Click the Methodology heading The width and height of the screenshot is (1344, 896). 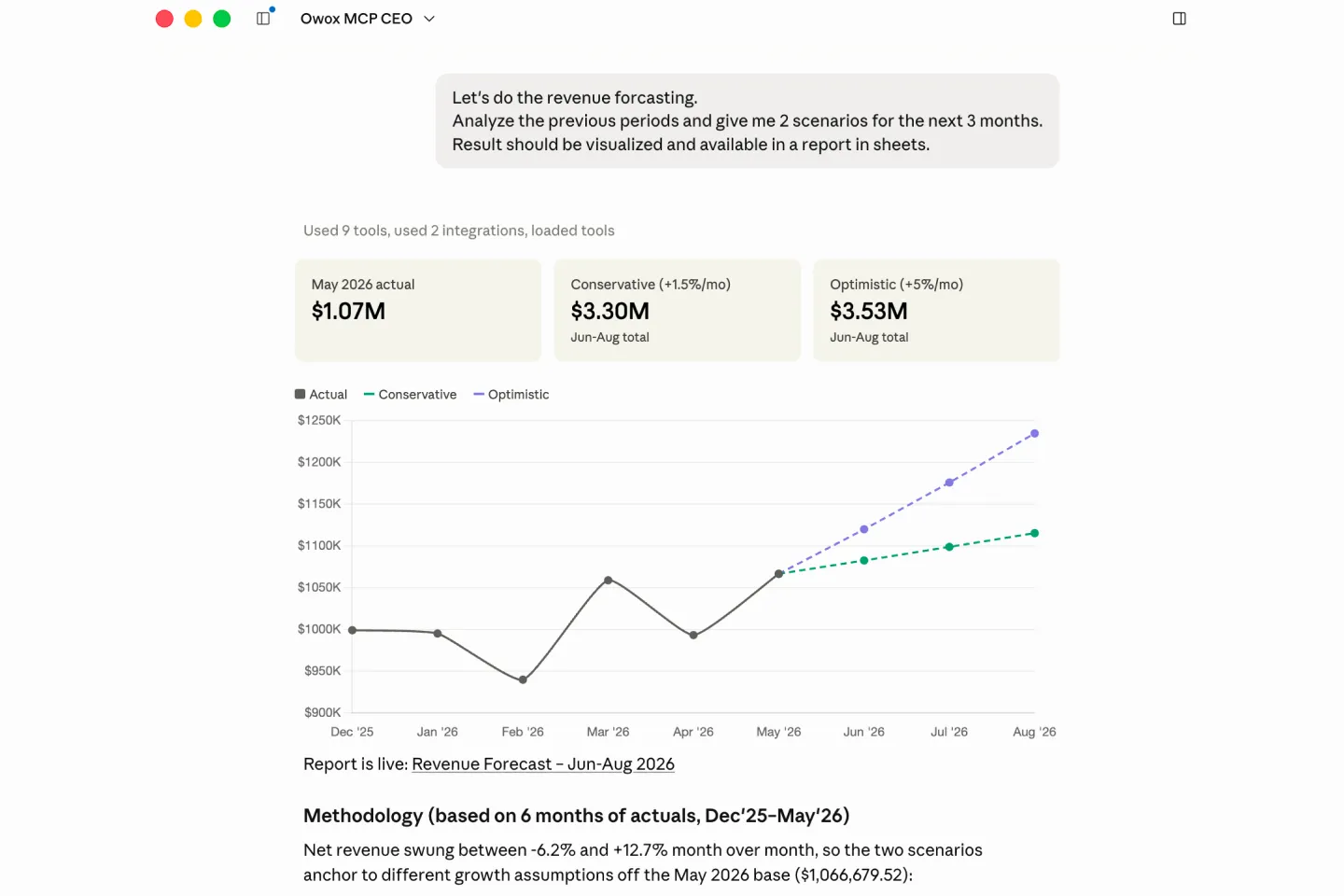[577, 816]
